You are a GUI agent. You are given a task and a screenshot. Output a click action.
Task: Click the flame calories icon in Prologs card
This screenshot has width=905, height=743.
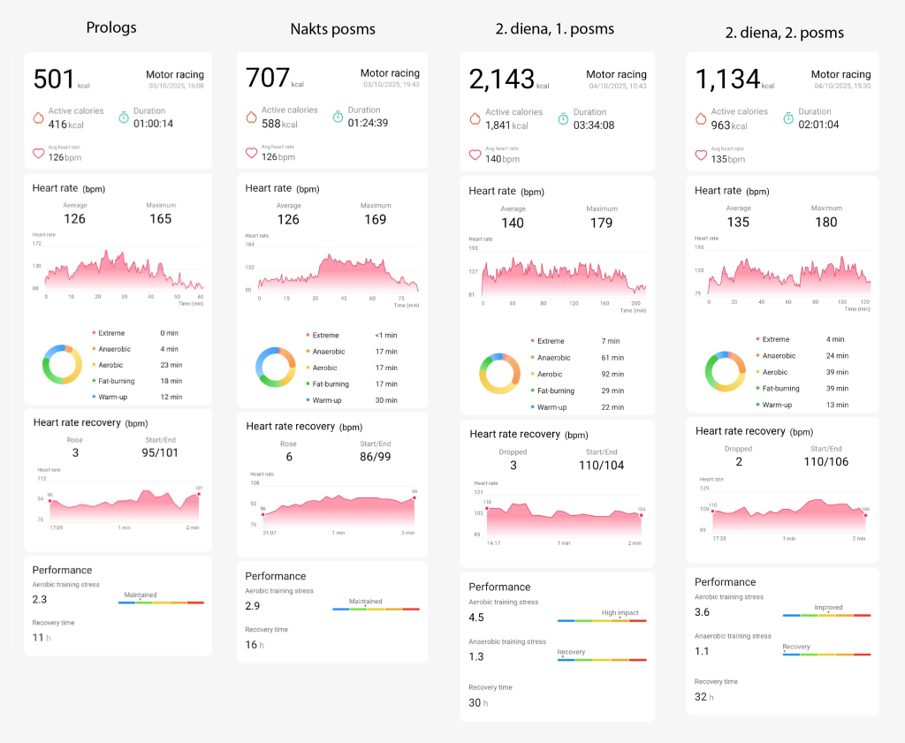tap(38, 118)
